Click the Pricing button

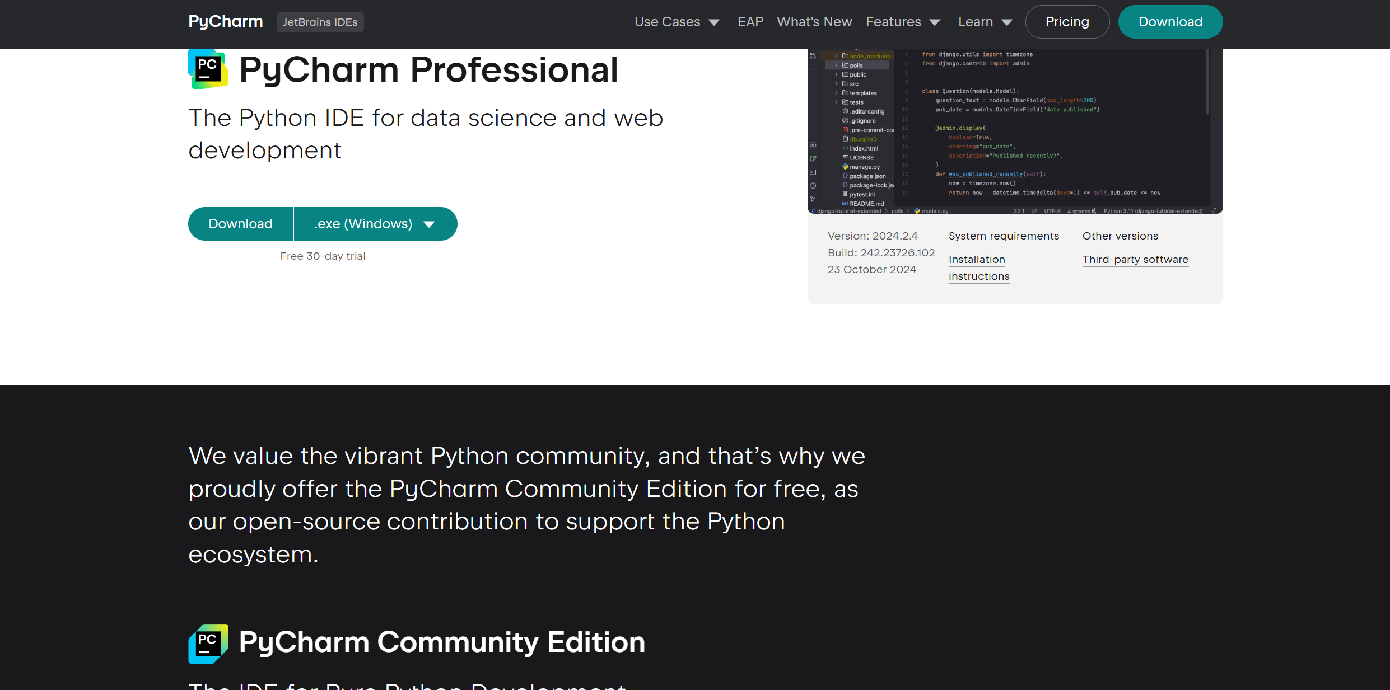(1067, 22)
